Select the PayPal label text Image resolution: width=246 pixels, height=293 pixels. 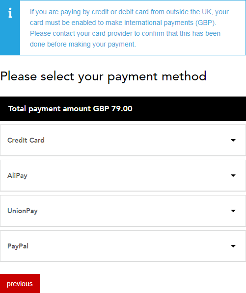point(18,246)
